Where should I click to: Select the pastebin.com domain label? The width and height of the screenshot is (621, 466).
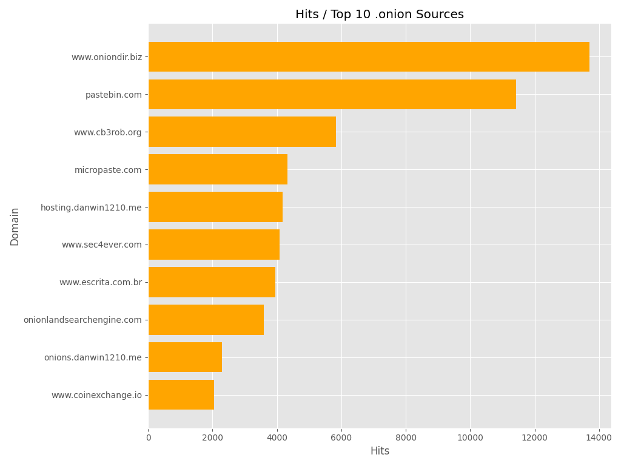pos(113,95)
